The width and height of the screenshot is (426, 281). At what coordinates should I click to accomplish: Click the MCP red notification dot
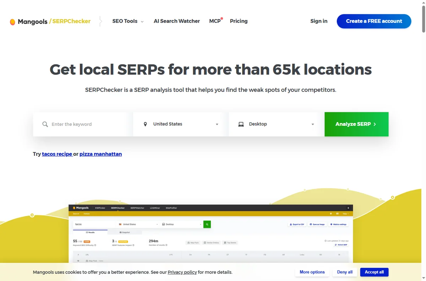(x=222, y=18)
